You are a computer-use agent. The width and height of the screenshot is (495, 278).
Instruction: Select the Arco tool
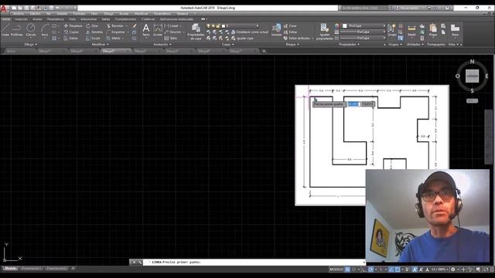(x=45, y=30)
